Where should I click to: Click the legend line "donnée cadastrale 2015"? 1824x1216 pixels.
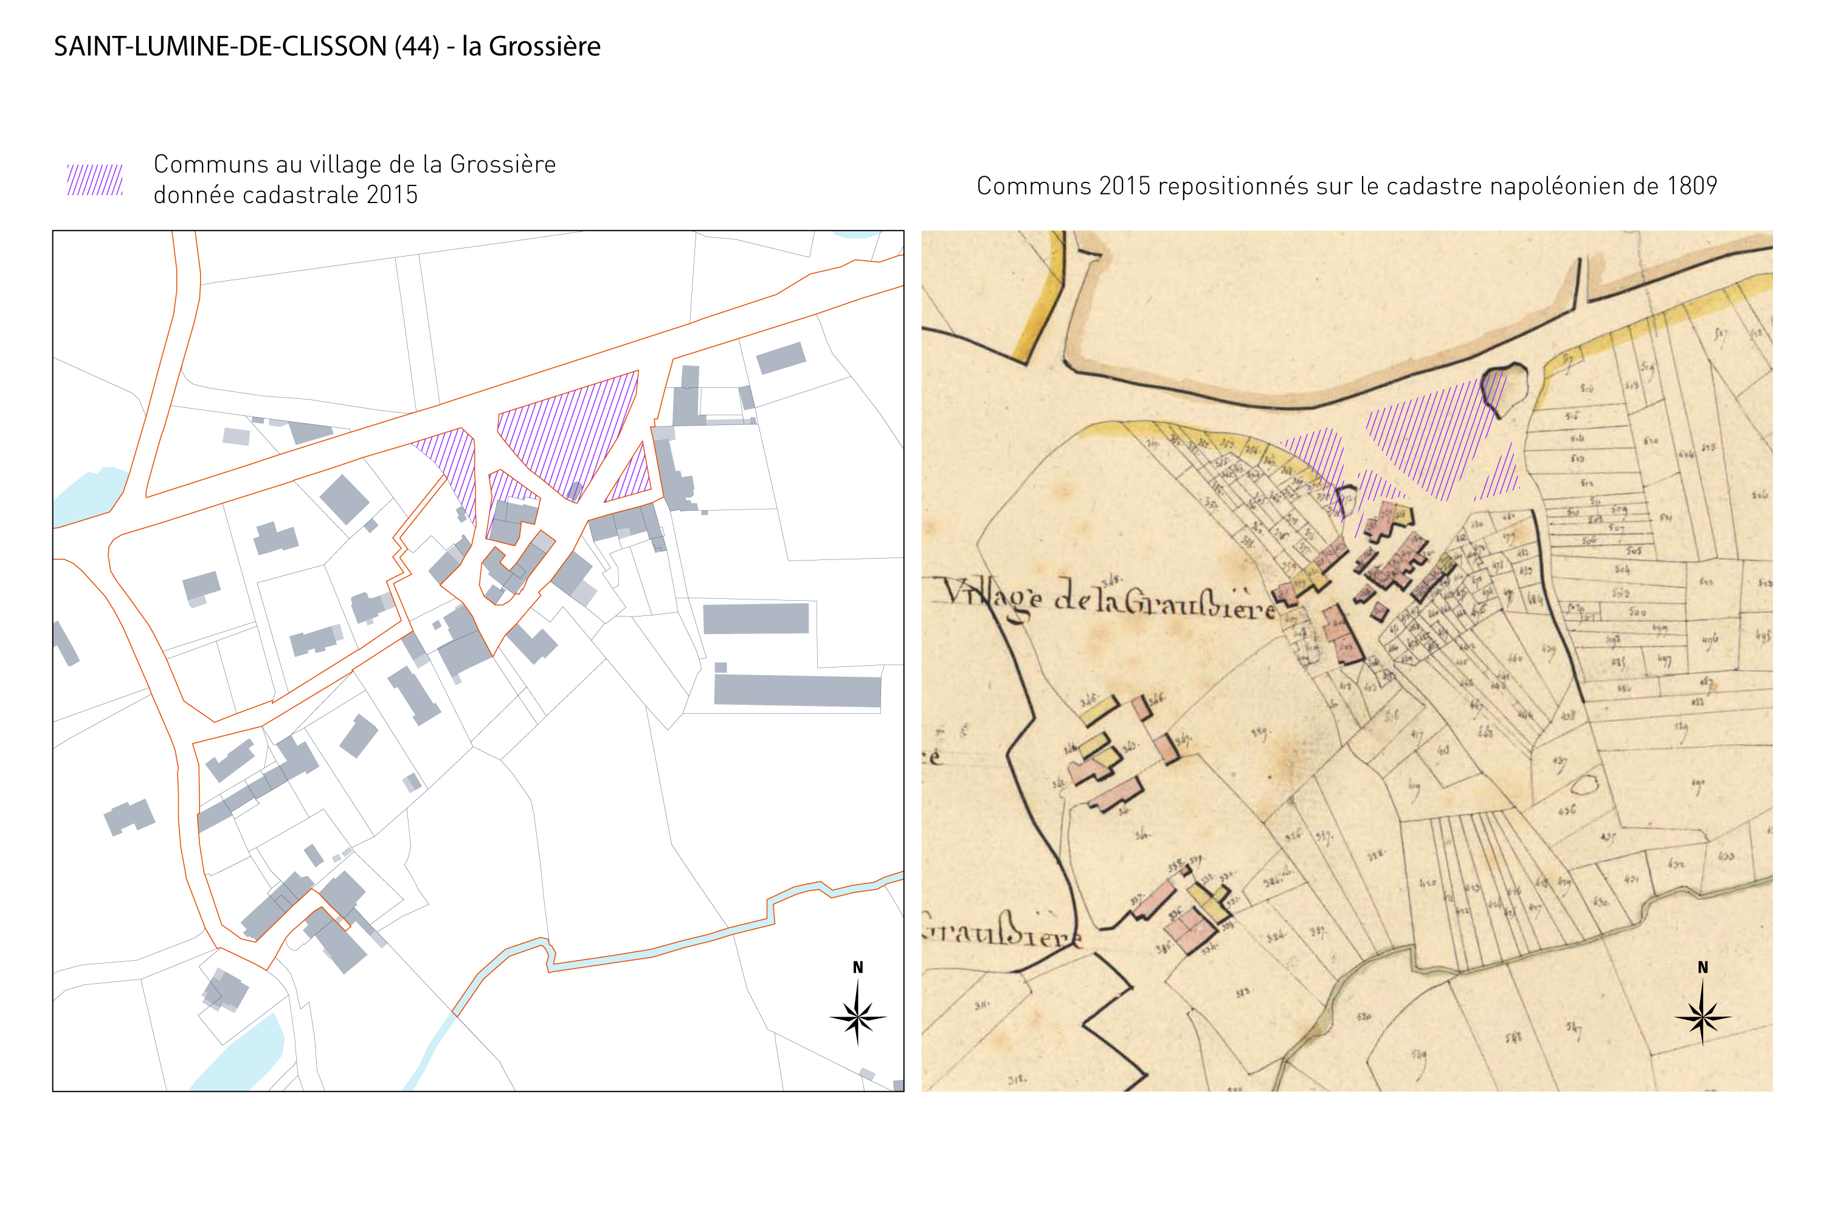click(285, 195)
